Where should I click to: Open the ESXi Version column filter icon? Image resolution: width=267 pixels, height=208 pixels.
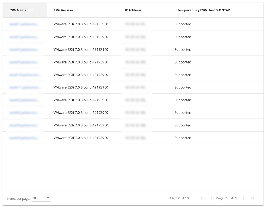(77, 10)
